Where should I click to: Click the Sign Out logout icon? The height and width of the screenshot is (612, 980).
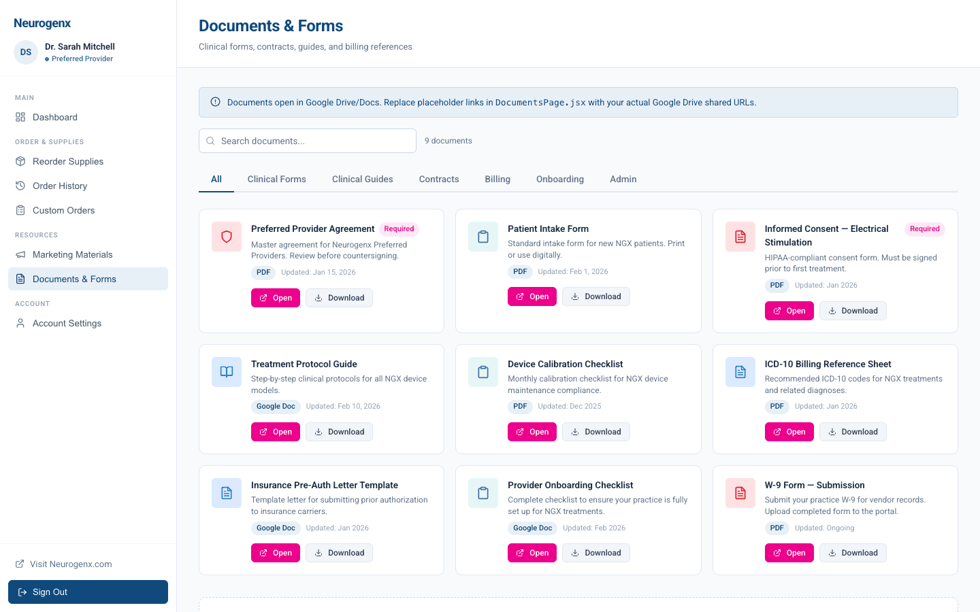pos(23,592)
